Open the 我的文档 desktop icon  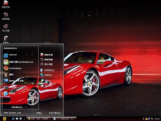(6, 4)
